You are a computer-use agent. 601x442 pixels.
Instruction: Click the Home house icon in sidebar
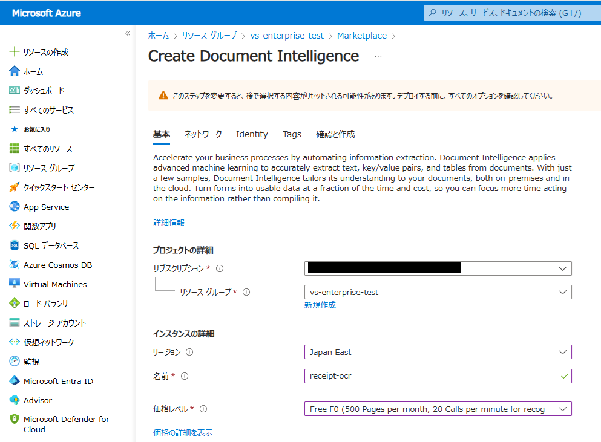[x=14, y=71]
